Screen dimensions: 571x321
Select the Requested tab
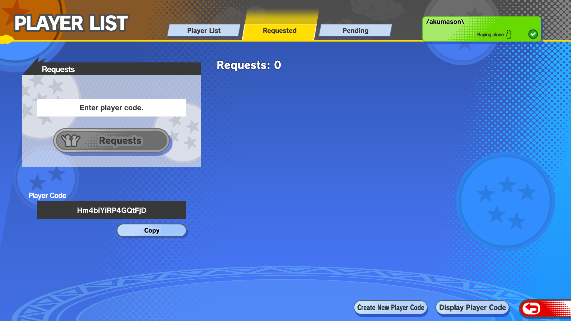coord(280,31)
